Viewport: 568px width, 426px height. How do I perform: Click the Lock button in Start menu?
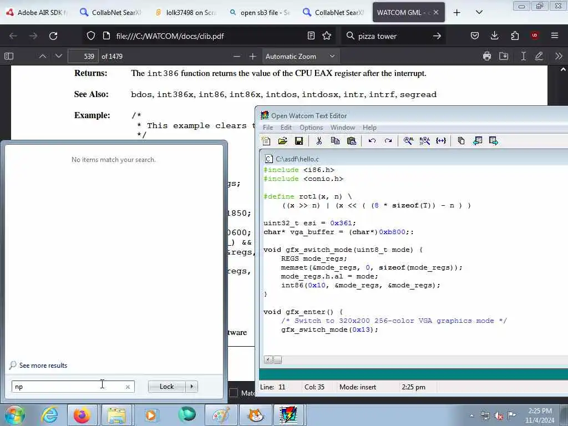(x=167, y=387)
